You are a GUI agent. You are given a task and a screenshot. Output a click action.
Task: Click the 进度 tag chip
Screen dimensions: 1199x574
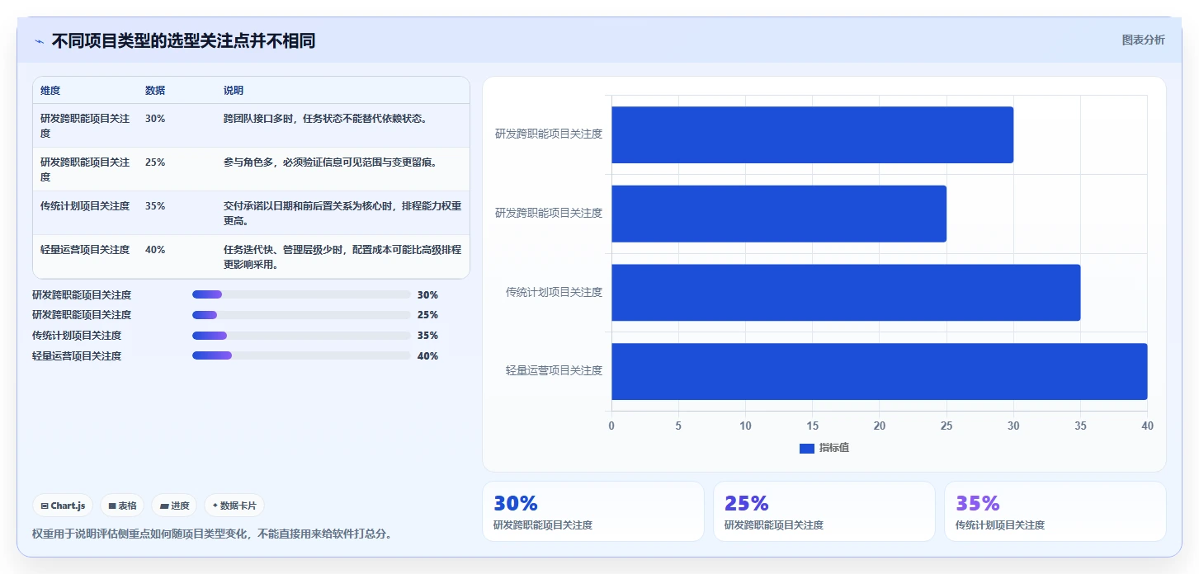tap(174, 506)
